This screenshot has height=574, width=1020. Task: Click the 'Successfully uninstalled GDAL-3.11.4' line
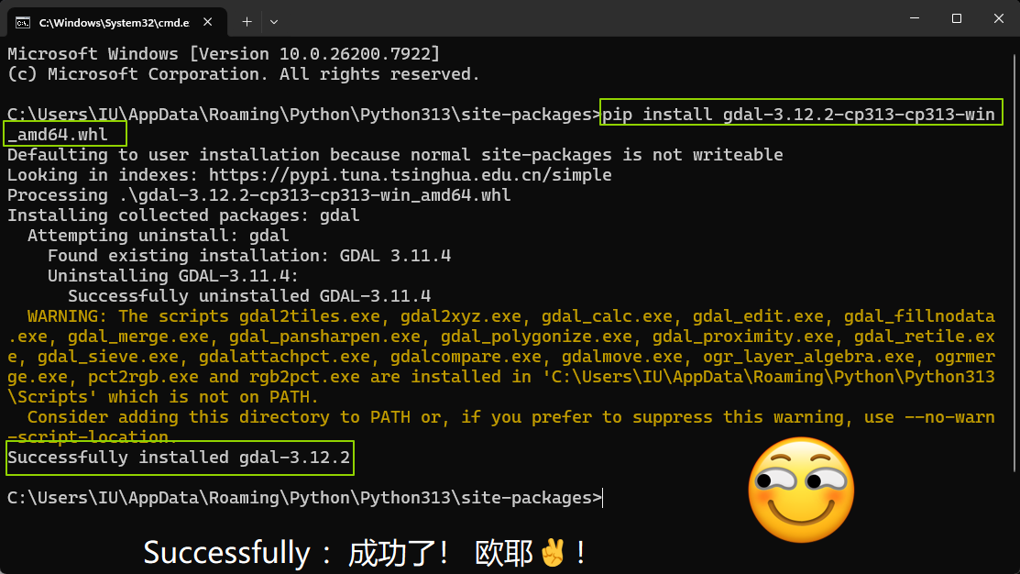[249, 296]
